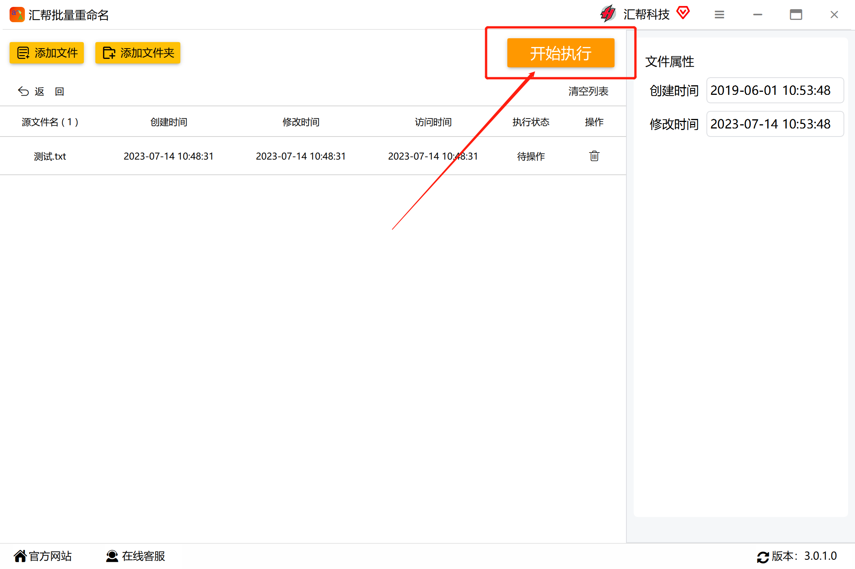Click the 汇帮科技 brand text
The height and width of the screenshot is (569, 855).
click(646, 14)
